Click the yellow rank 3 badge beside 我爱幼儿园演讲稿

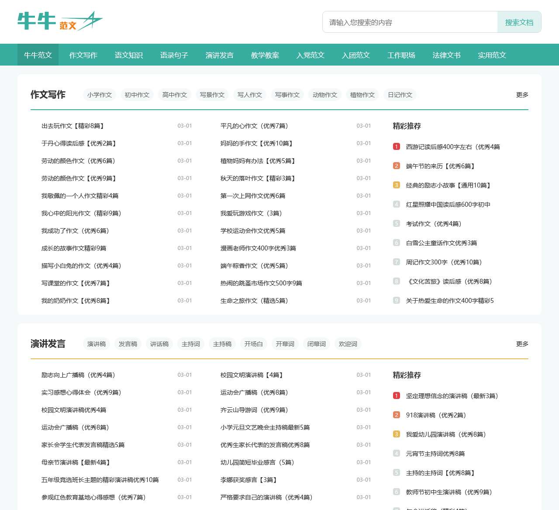coord(397,434)
